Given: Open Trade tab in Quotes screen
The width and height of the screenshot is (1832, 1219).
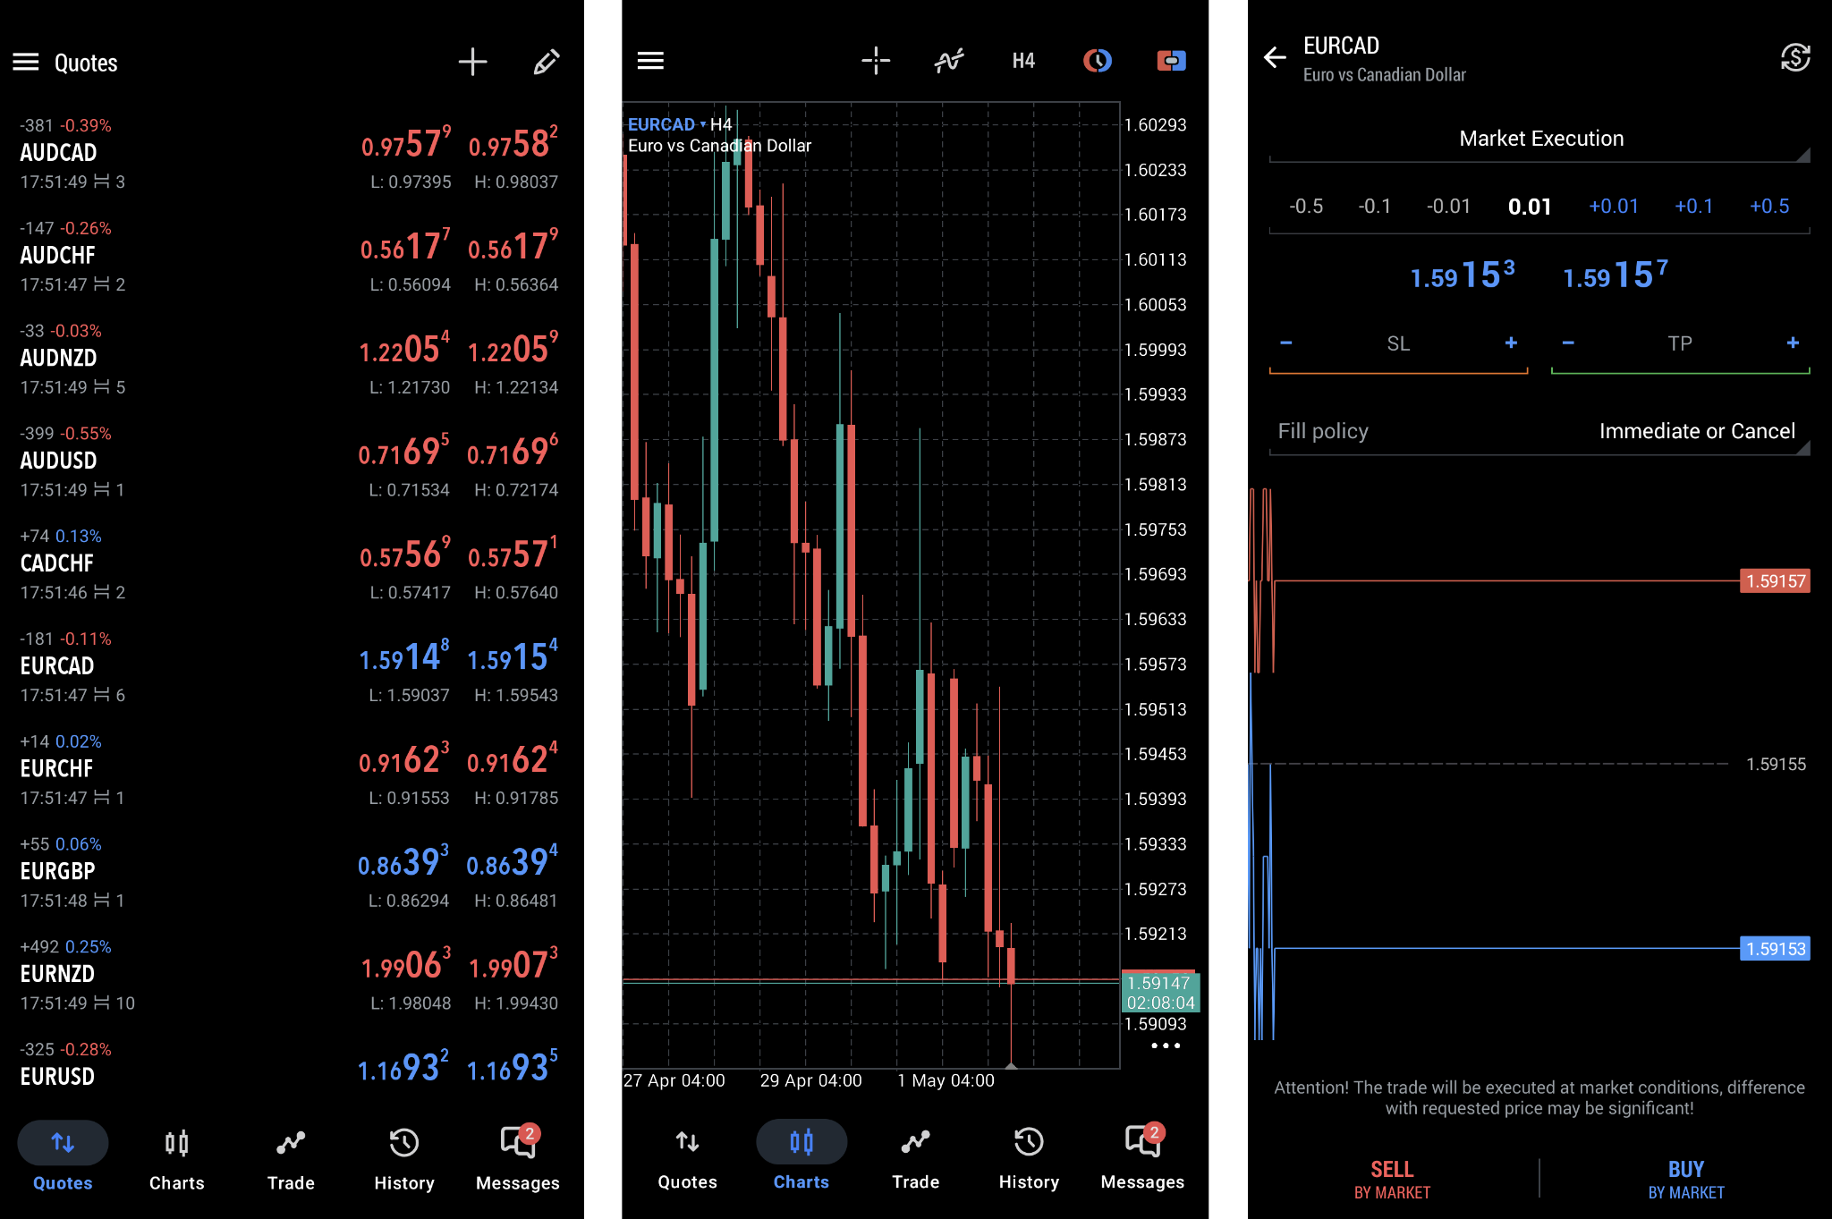Looking at the screenshot, I should click(x=291, y=1158).
